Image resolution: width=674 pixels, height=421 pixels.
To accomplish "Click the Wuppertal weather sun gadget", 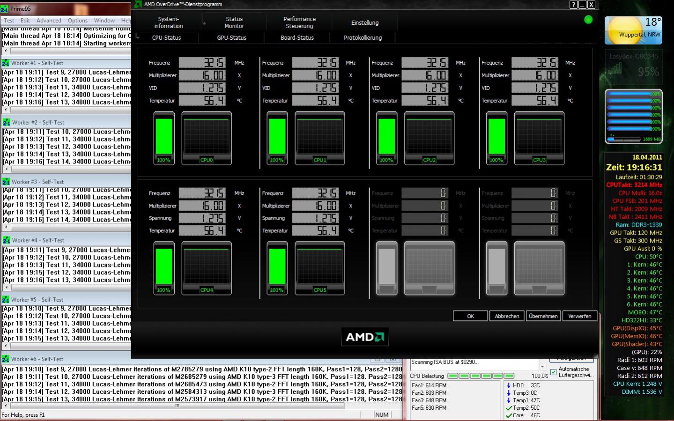I will (x=634, y=30).
